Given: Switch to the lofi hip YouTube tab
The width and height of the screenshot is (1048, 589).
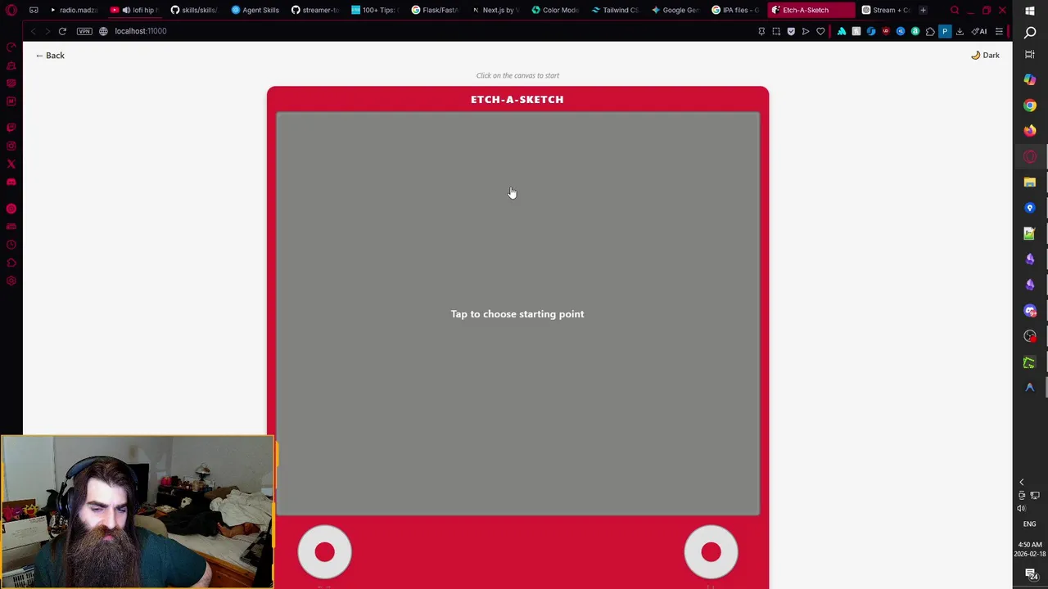Looking at the screenshot, I should [135, 10].
